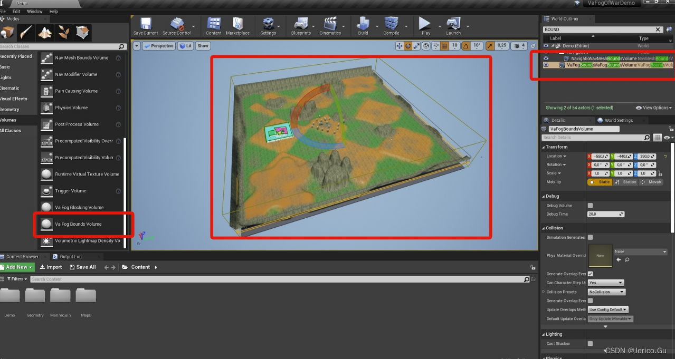
Task: Select Nav Mesh Bounds Volume class
Action: coord(81,58)
